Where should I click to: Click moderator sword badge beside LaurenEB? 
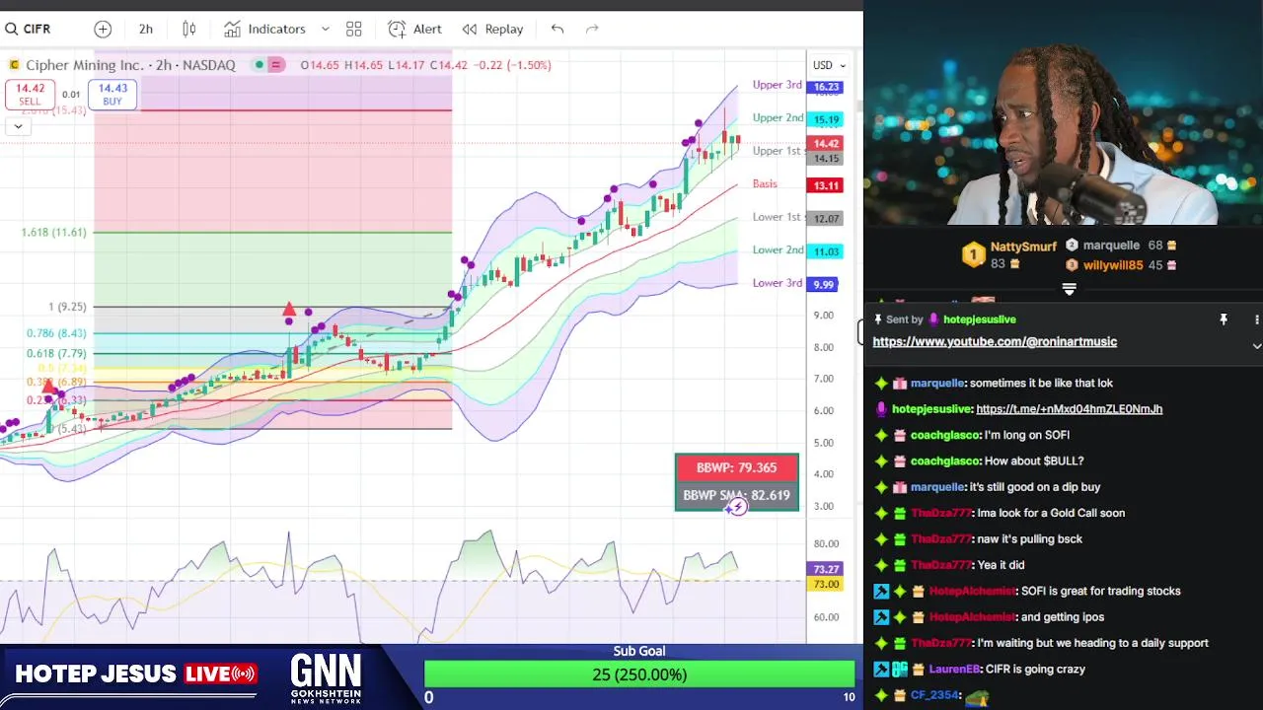(881, 670)
